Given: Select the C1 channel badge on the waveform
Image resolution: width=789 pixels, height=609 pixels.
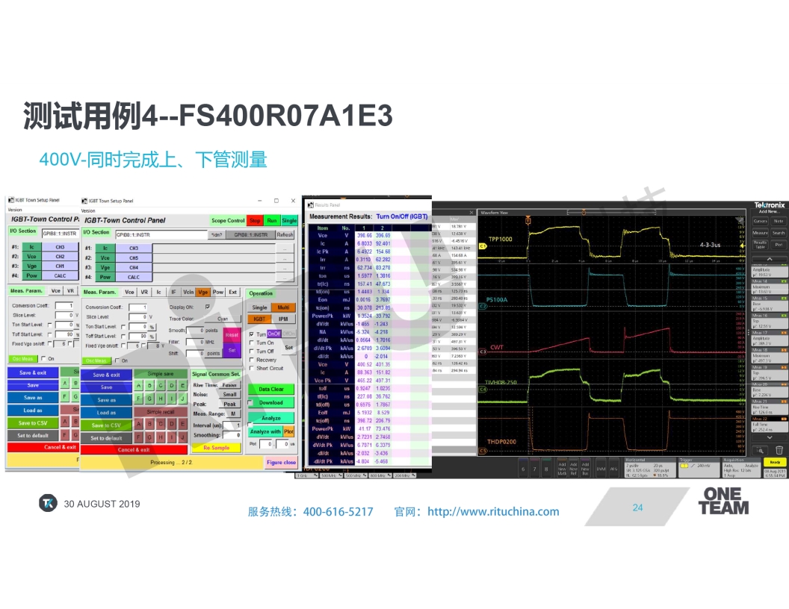Looking at the screenshot, I should click(483, 246).
